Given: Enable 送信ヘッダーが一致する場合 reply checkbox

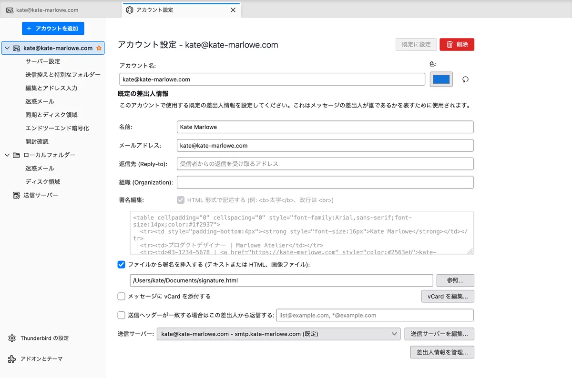Looking at the screenshot, I should [x=121, y=315].
